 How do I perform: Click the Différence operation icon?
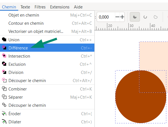tap(4, 47)
